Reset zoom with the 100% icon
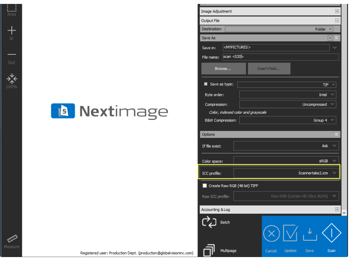 11,79
